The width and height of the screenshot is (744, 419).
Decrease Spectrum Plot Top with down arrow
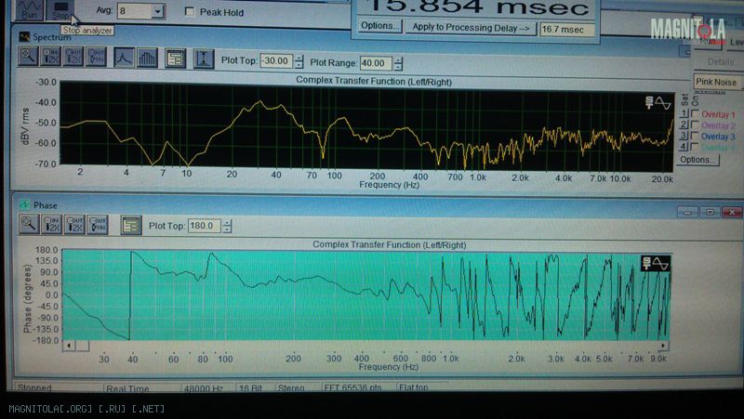coord(299,65)
